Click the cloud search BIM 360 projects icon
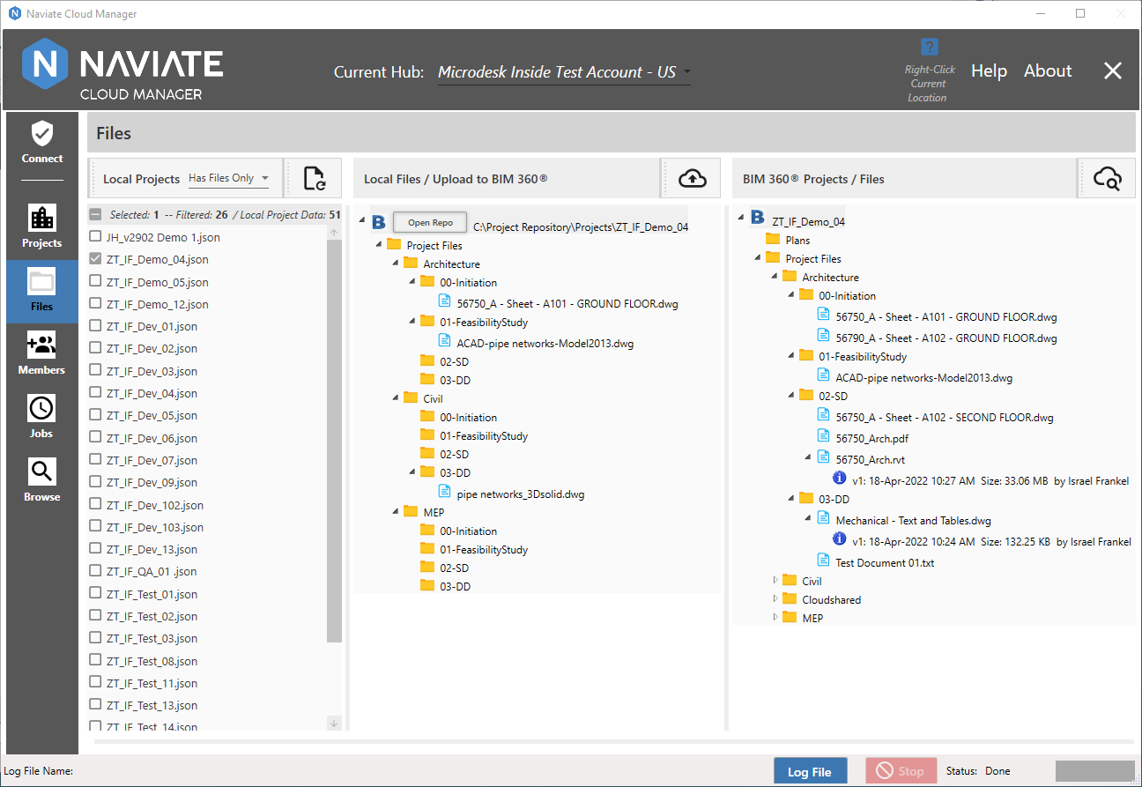The width and height of the screenshot is (1142, 787). (1107, 179)
